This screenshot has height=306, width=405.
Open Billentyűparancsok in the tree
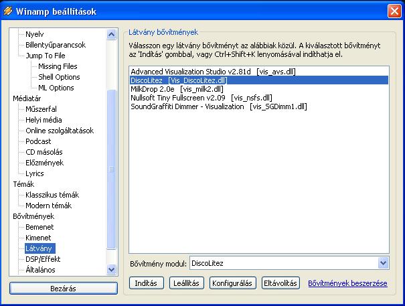[56, 45]
